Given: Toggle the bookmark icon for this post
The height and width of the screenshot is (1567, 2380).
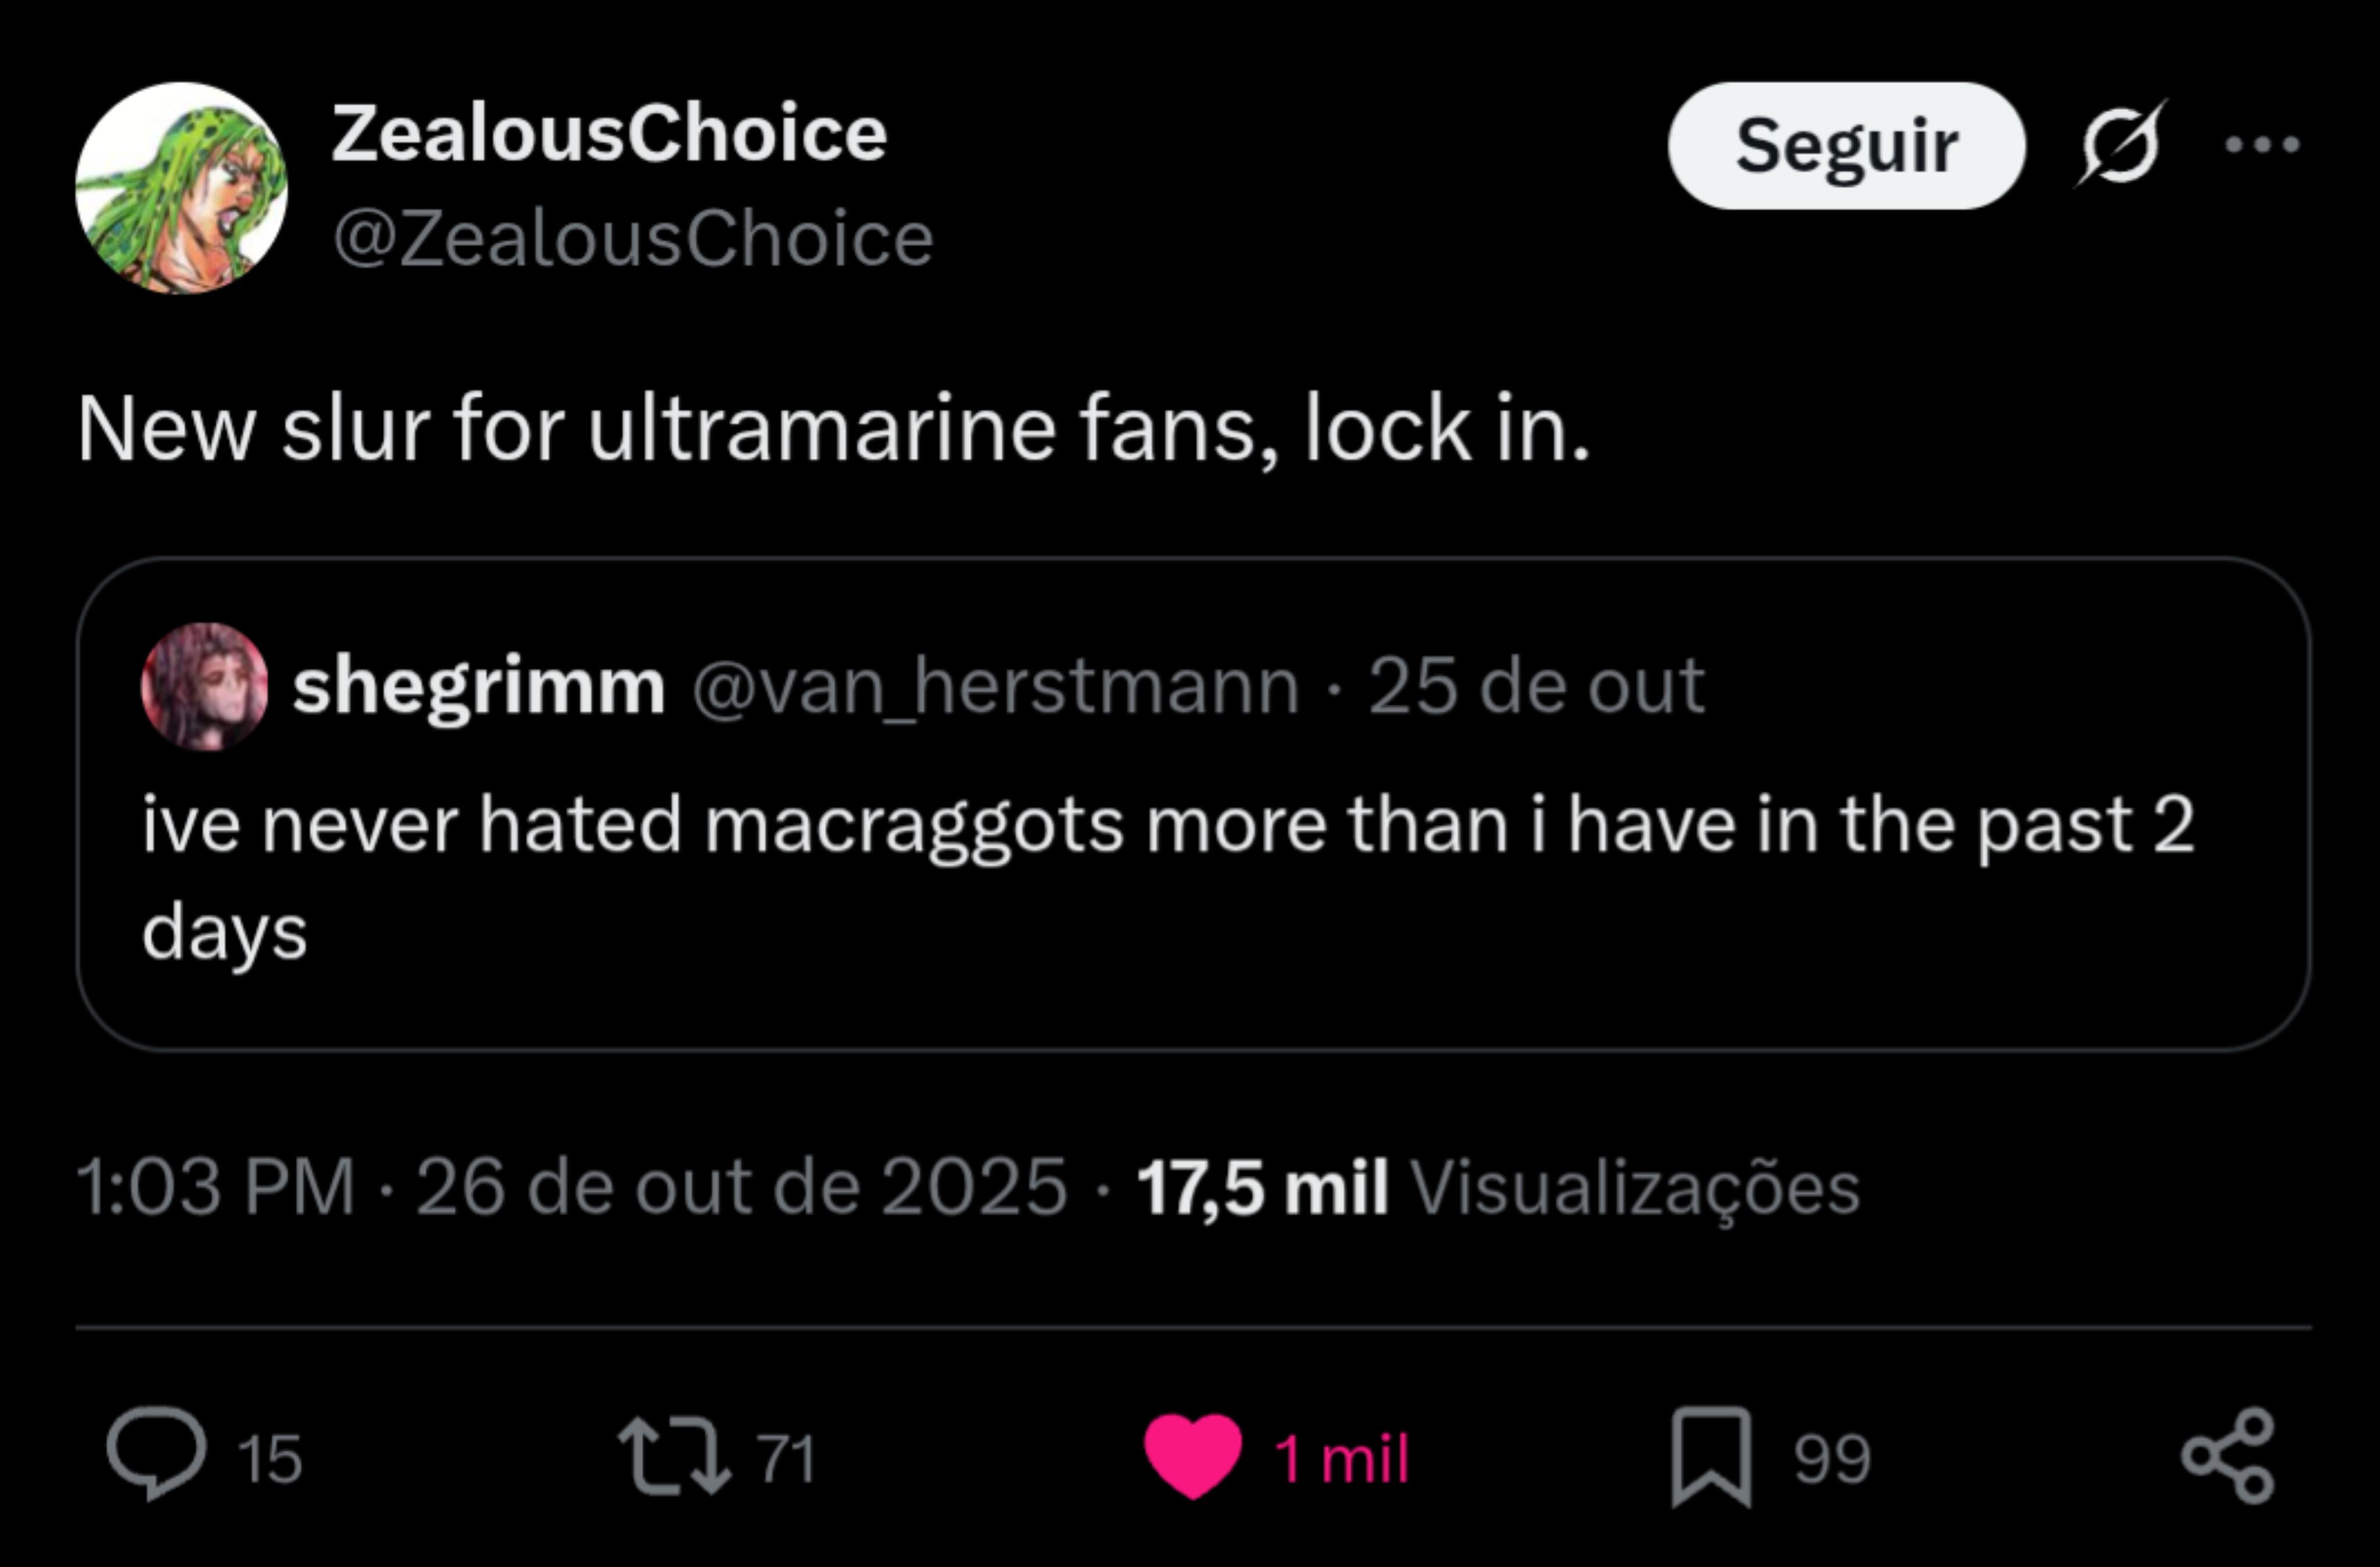Looking at the screenshot, I should pyautogui.click(x=1711, y=1456).
